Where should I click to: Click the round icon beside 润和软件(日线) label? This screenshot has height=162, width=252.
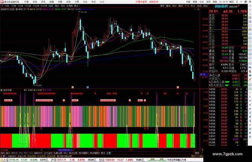pos(17,9)
